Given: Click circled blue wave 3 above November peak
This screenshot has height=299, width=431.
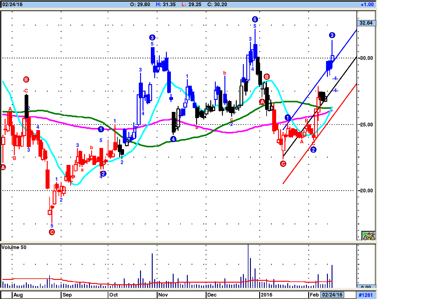Looking at the screenshot, I should coord(152,38).
